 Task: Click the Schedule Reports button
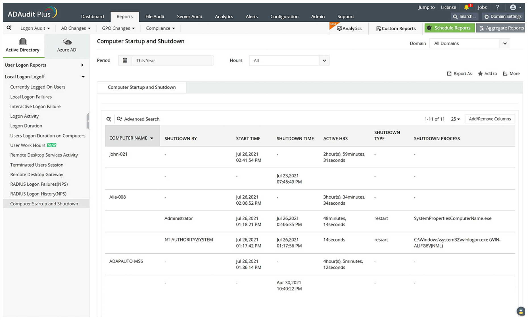coord(449,28)
